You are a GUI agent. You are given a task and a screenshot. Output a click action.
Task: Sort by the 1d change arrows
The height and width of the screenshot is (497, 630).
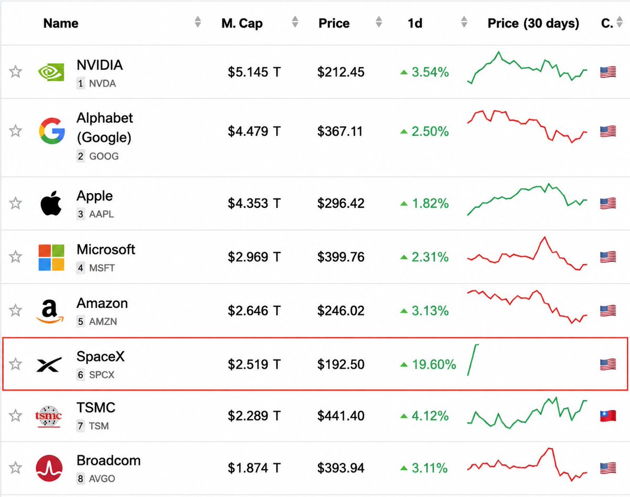[464, 22]
